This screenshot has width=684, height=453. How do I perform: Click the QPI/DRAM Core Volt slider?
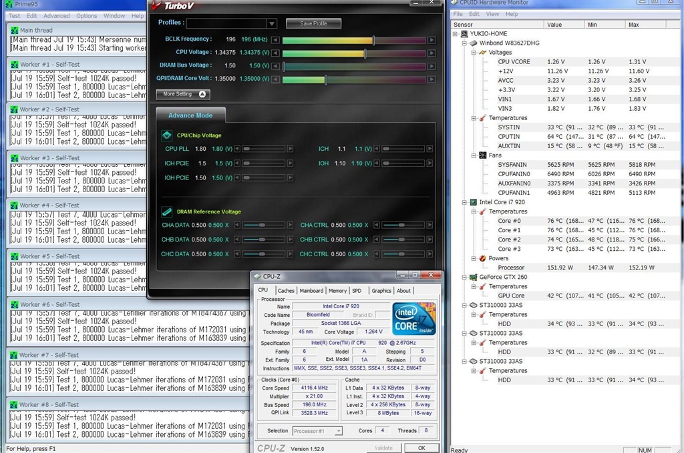[x=354, y=79]
